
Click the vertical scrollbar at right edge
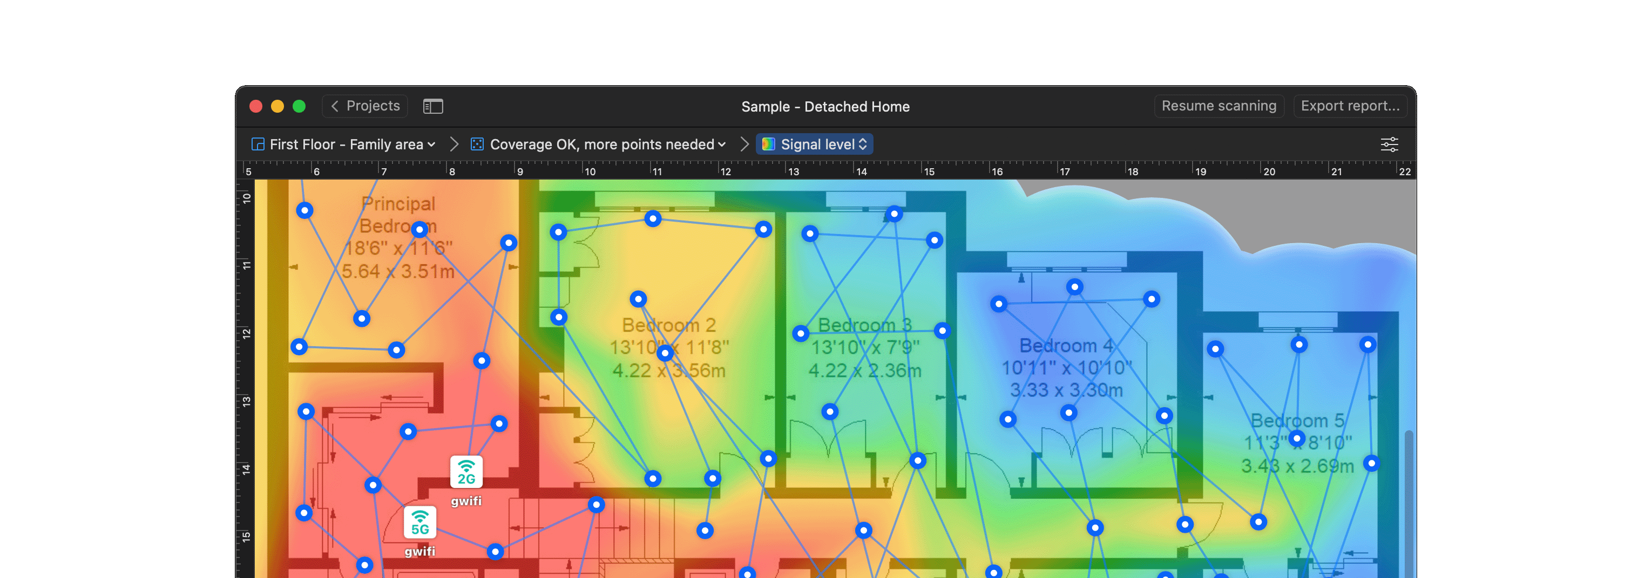pos(1409,503)
